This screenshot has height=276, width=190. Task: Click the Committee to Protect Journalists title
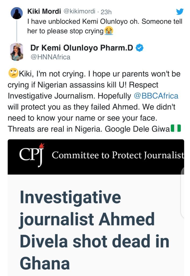click(118, 155)
